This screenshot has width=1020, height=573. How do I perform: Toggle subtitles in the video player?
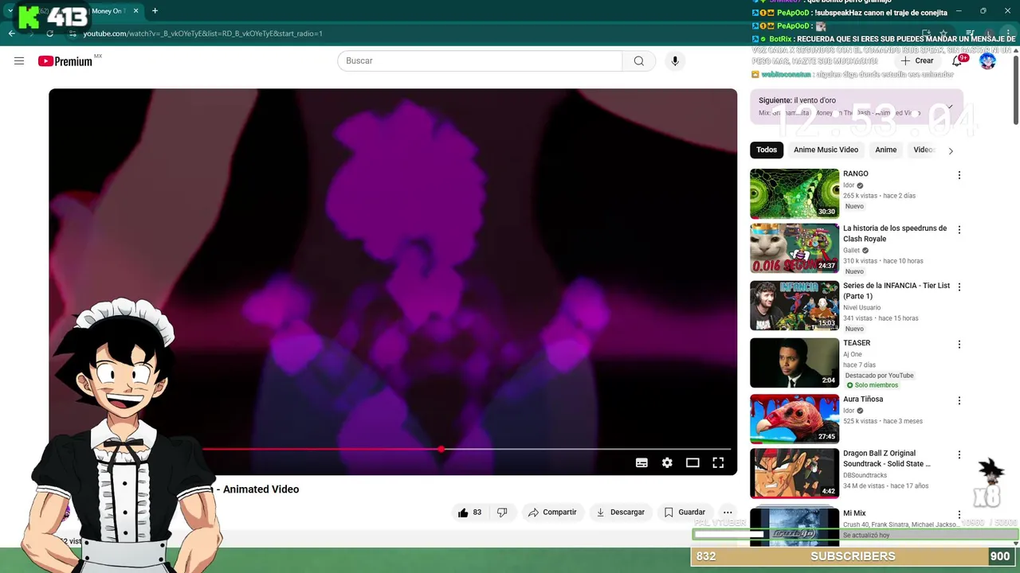point(641,463)
